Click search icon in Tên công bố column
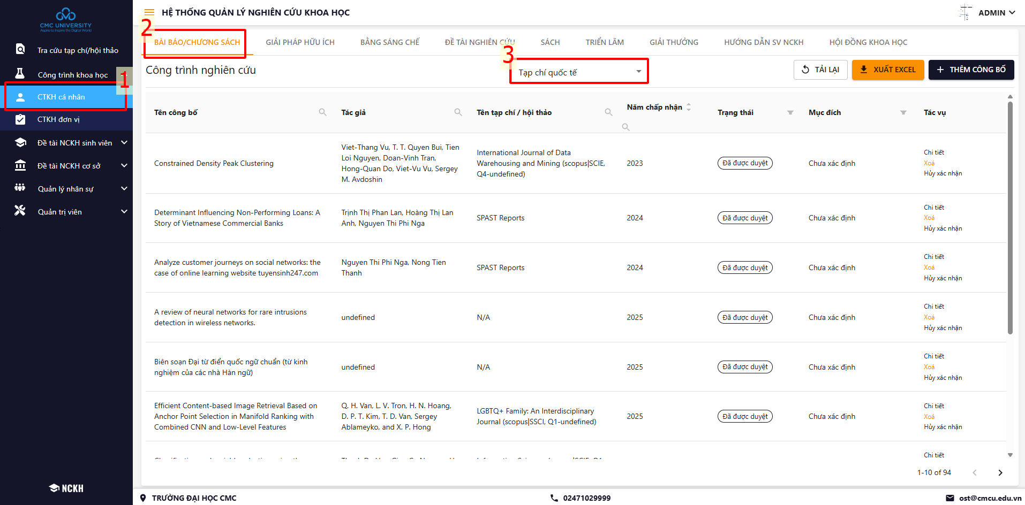Image resolution: width=1025 pixels, height=505 pixels. pyautogui.click(x=322, y=112)
